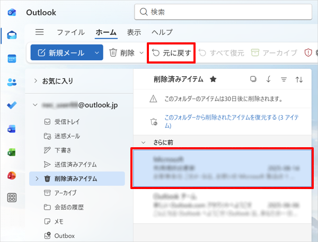Open Mail in the left app rail
Image resolution: width=318 pixels, height=242 pixels.
tap(12, 35)
